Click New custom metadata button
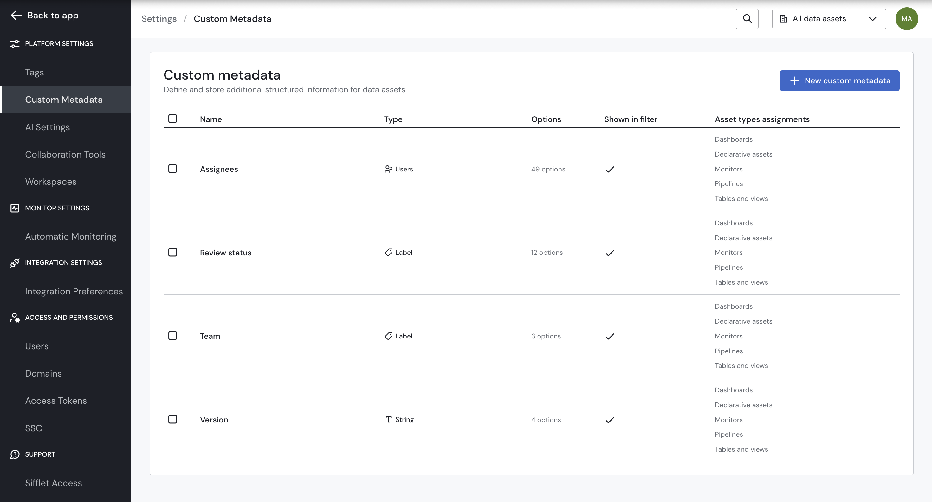Screen dimensions: 932x502 [839, 80]
